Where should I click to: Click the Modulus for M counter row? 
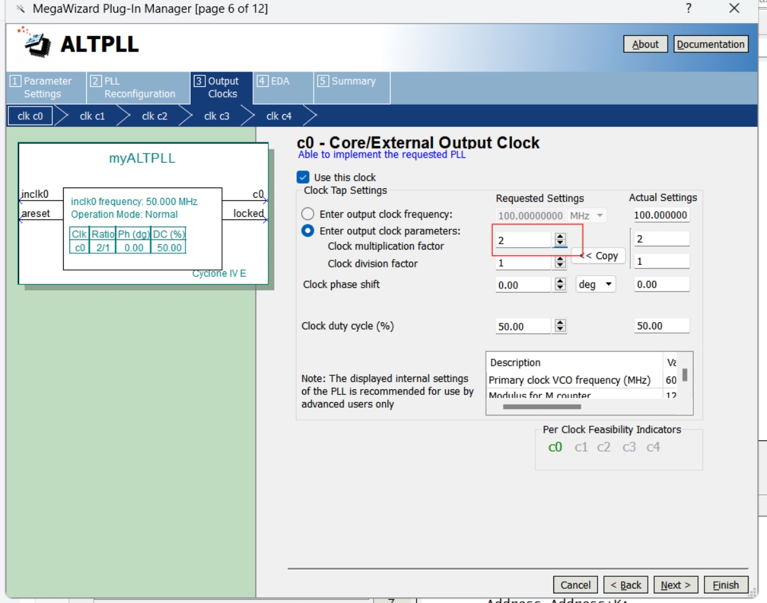click(575, 395)
